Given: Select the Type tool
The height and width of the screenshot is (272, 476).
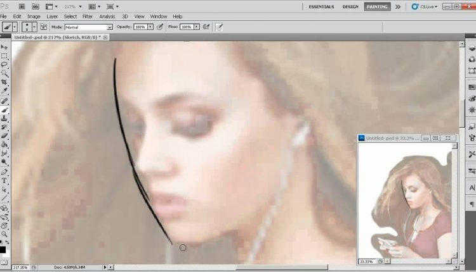Looking at the screenshot, I should (x=4, y=181).
